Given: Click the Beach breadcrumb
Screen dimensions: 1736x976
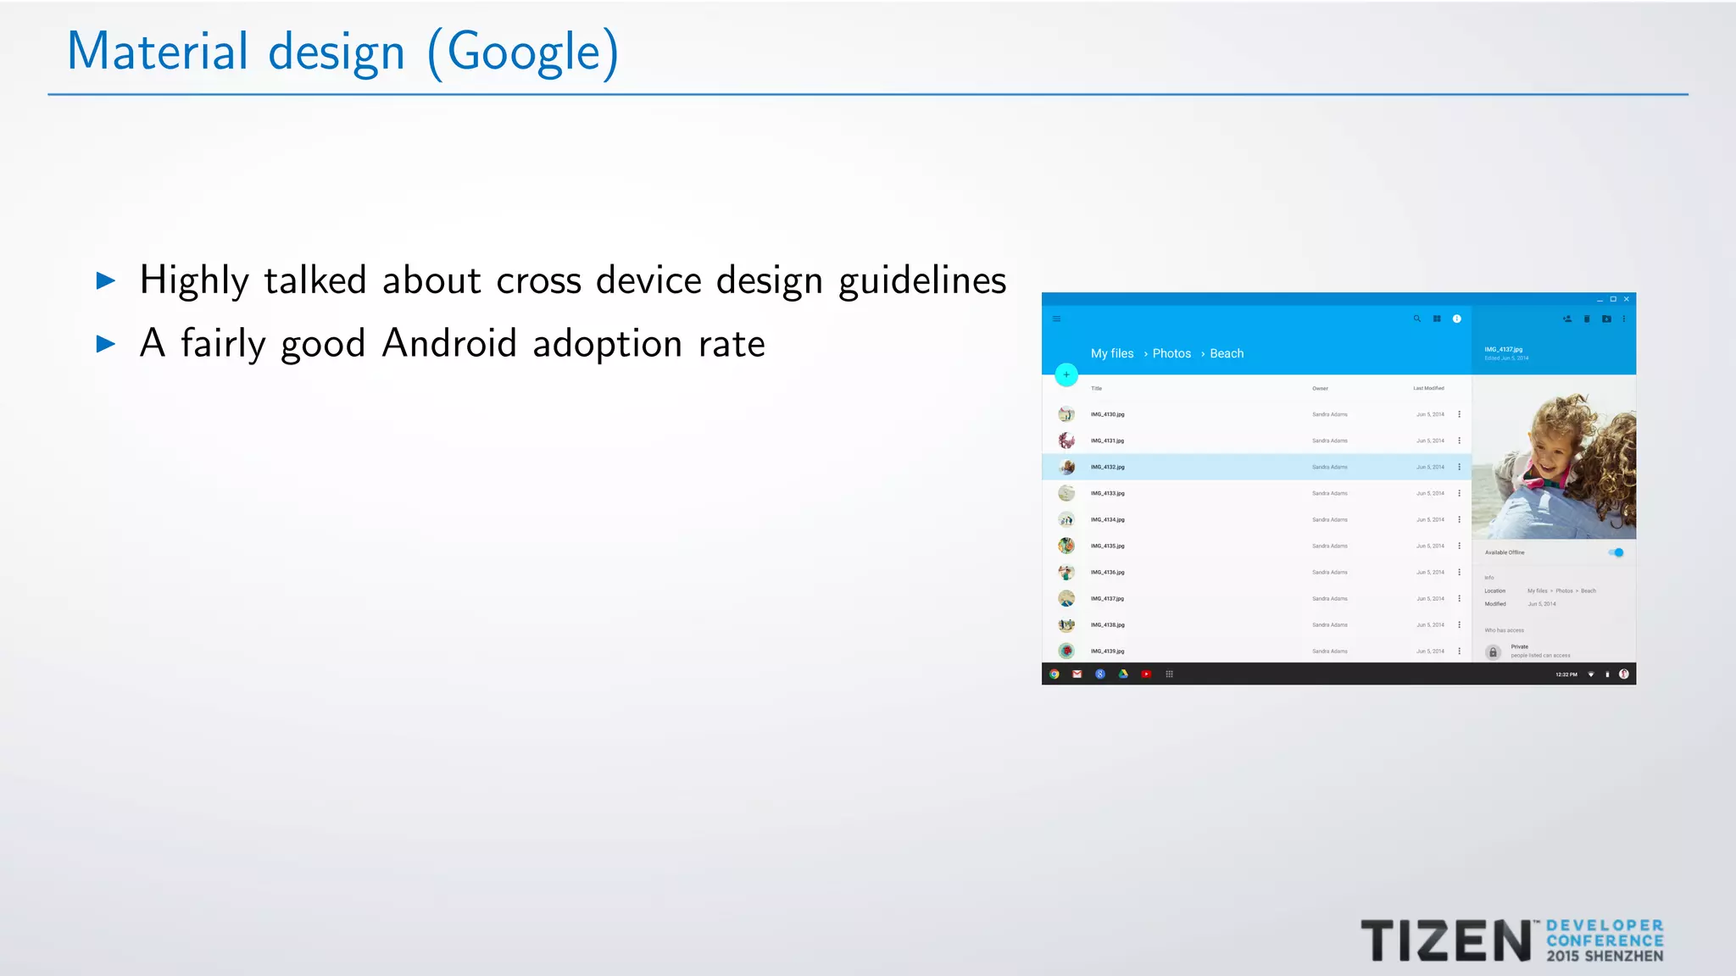Looking at the screenshot, I should (x=1227, y=353).
